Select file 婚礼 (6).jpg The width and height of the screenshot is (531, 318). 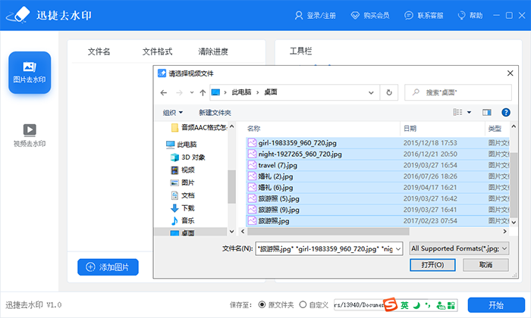378,188
